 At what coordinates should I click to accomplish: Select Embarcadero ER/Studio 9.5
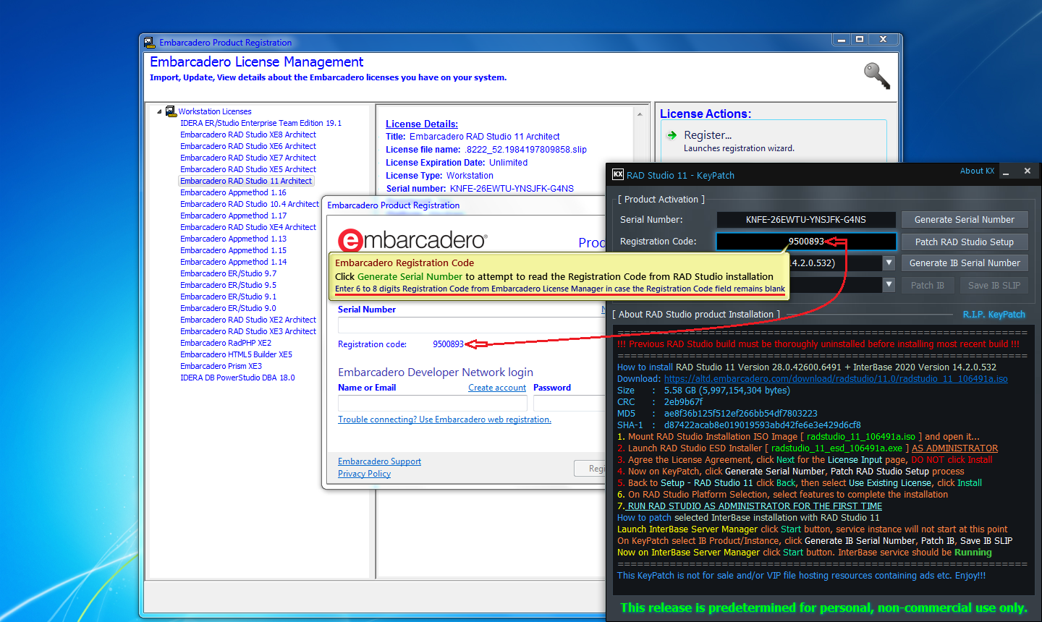point(228,285)
